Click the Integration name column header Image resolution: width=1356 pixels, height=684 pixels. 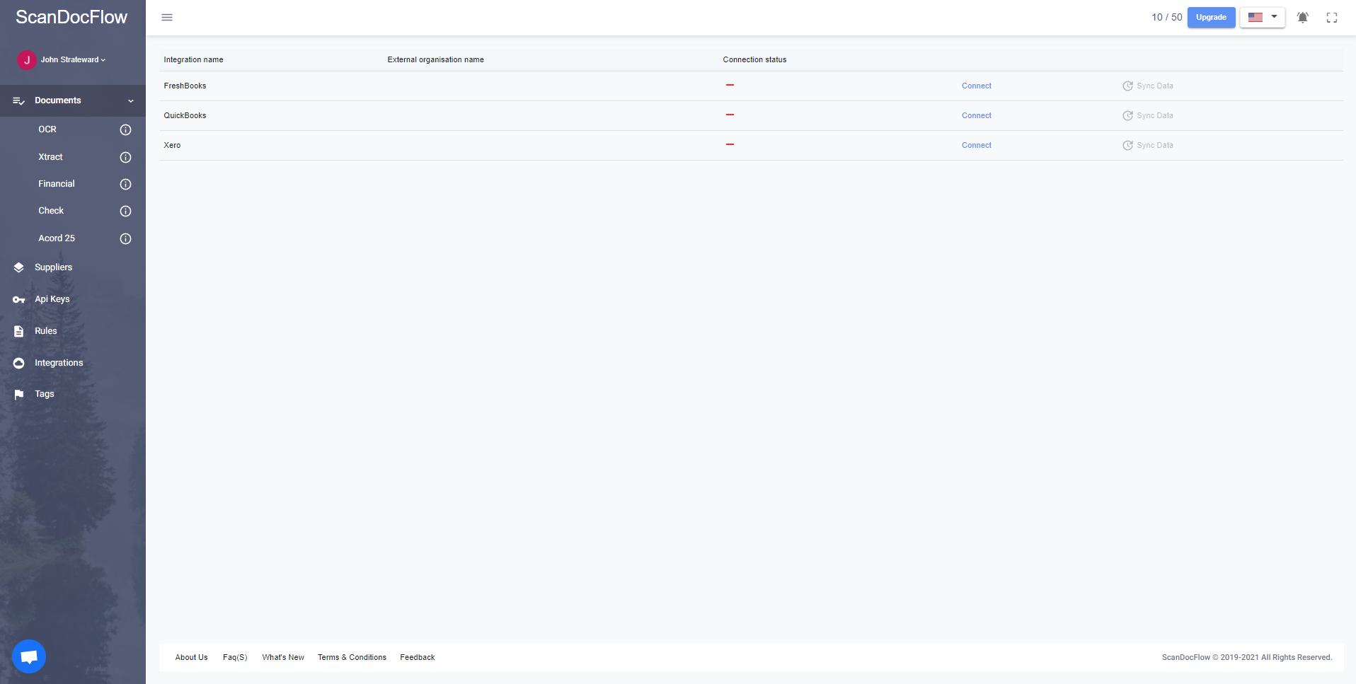click(x=193, y=60)
